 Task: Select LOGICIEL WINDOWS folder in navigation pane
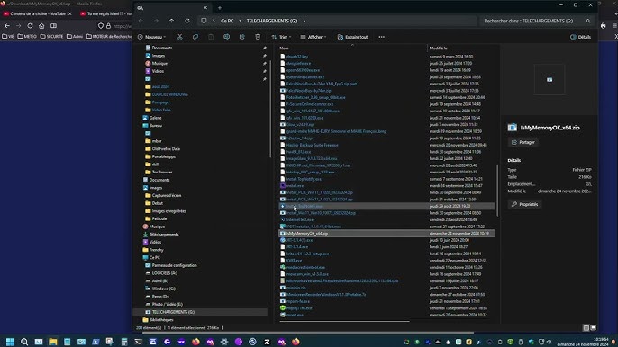(169, 94)
